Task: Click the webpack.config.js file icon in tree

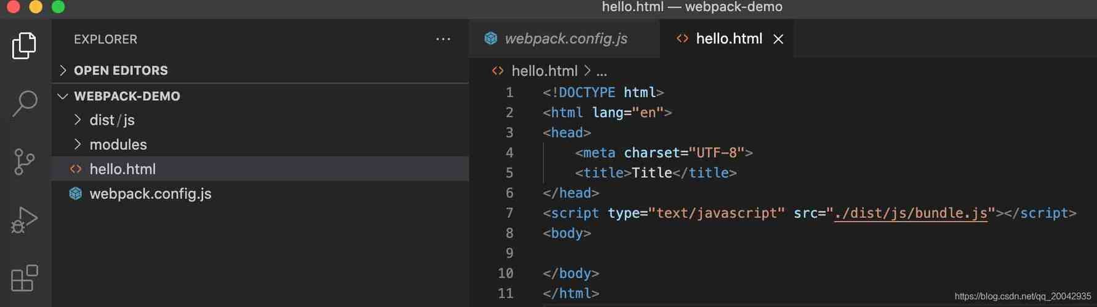Action: coord(76,194)
